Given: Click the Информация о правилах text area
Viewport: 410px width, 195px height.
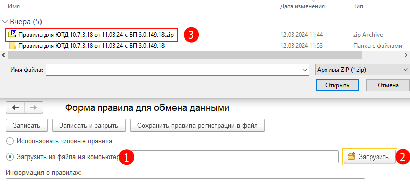Looking at the screenshot, I should tap(185, 187).
